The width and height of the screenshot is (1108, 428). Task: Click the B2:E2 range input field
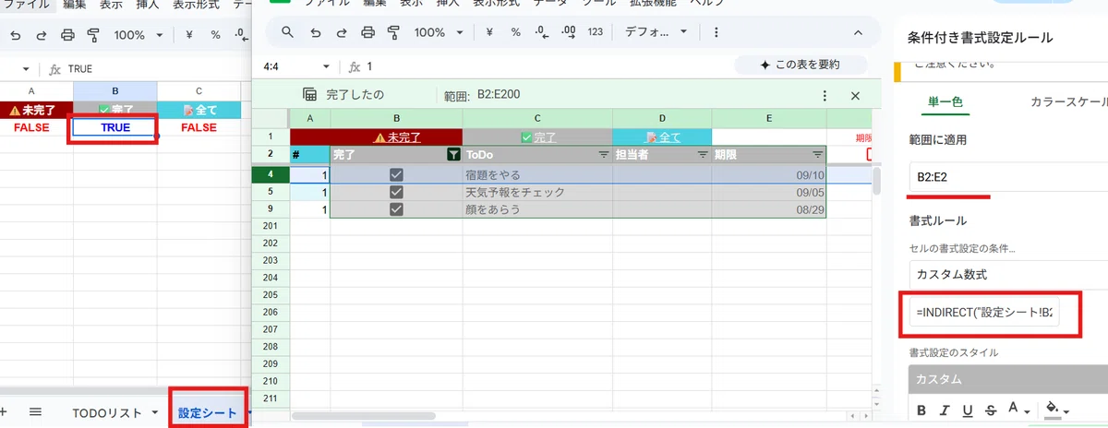tap(1008, 175)
